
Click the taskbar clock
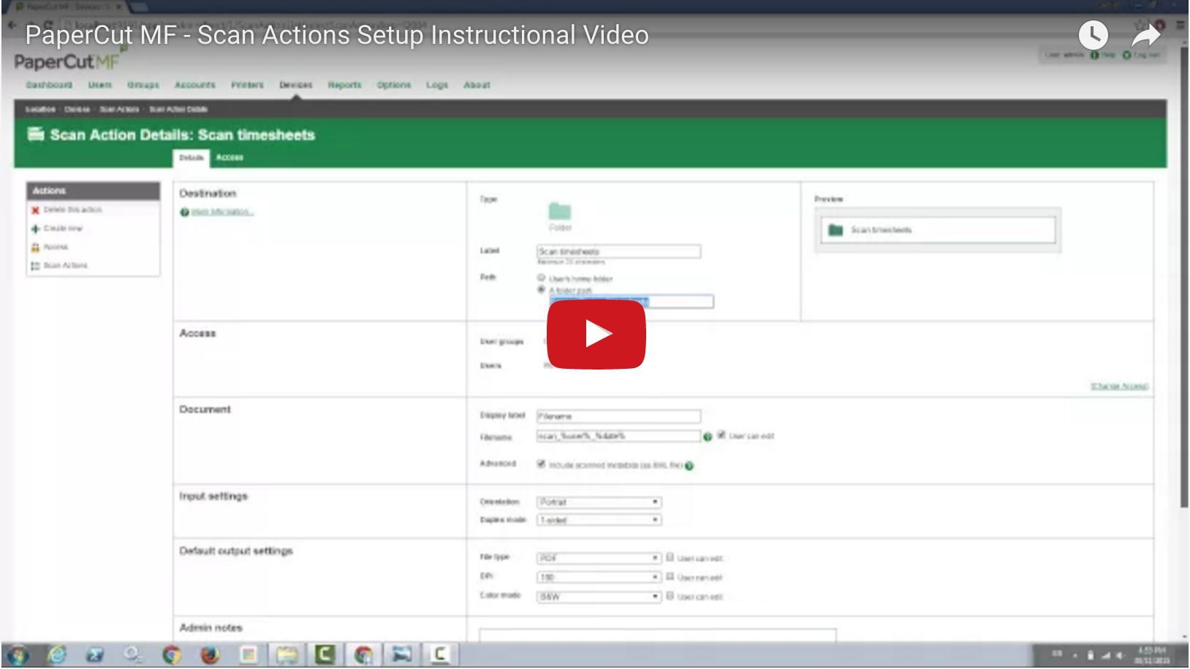(1152, 655)
